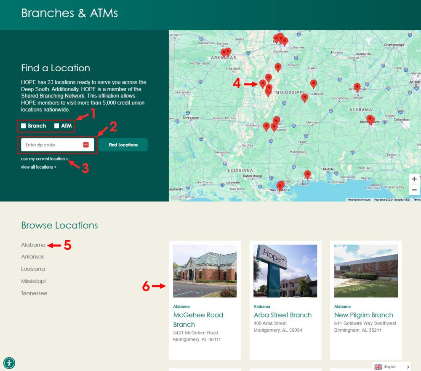421x371 pixels.
Task: Click address 641 Goldwire Way Southwest
Action: pos(365,323)
